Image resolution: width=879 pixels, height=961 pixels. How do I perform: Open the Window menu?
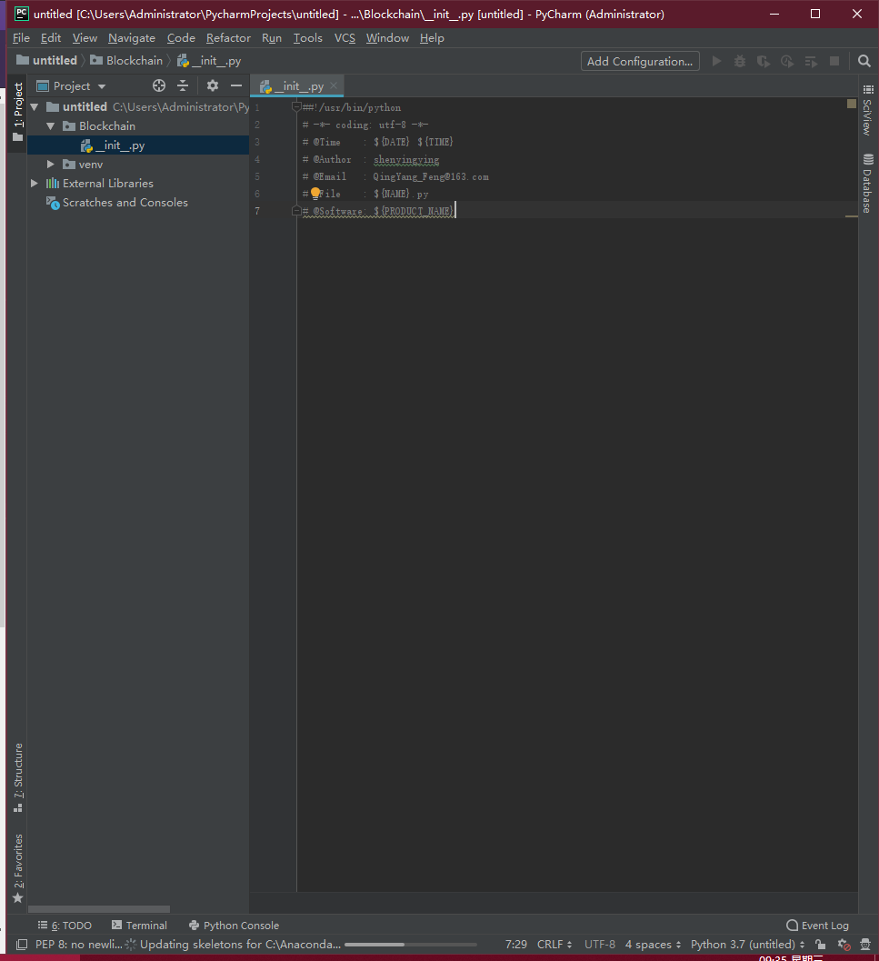tap(387, 38)
